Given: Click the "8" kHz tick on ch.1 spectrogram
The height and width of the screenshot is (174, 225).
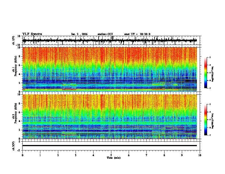Looking at the screenshot, I should pos(20,56).
